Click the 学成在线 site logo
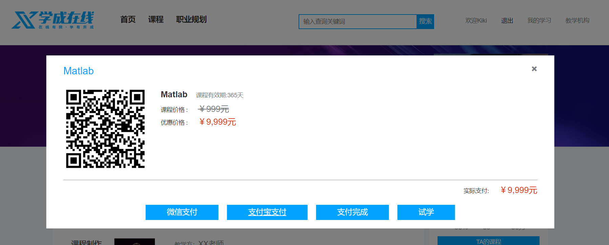This screenshot has height=245, width=609. click(53, 20)
